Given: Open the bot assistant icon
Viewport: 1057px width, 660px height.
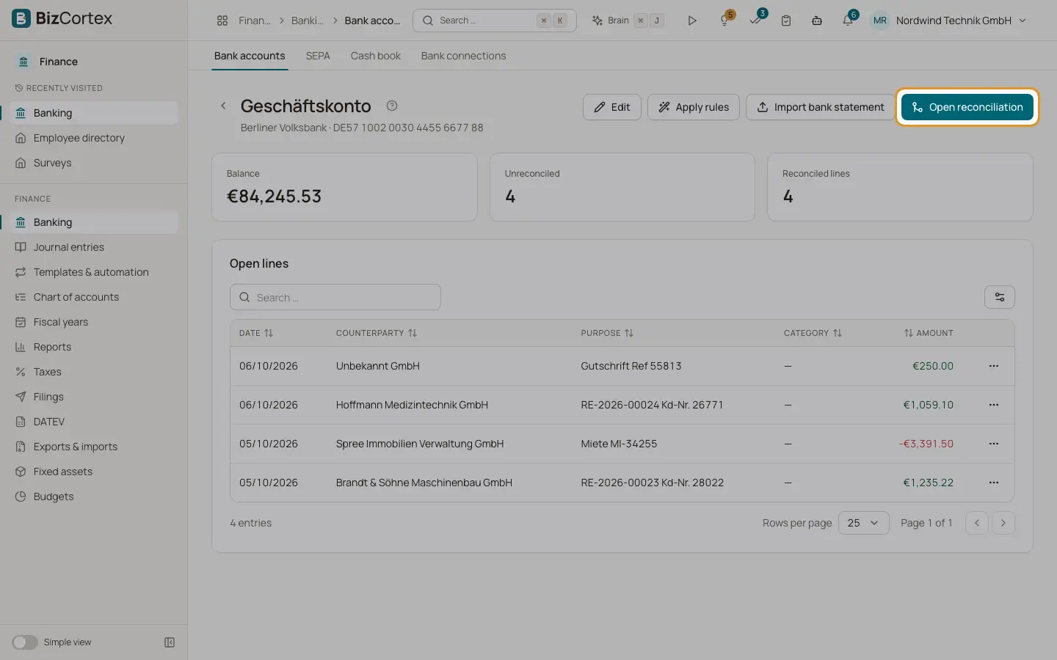Looking at the screenshot, I should [817, 21].
